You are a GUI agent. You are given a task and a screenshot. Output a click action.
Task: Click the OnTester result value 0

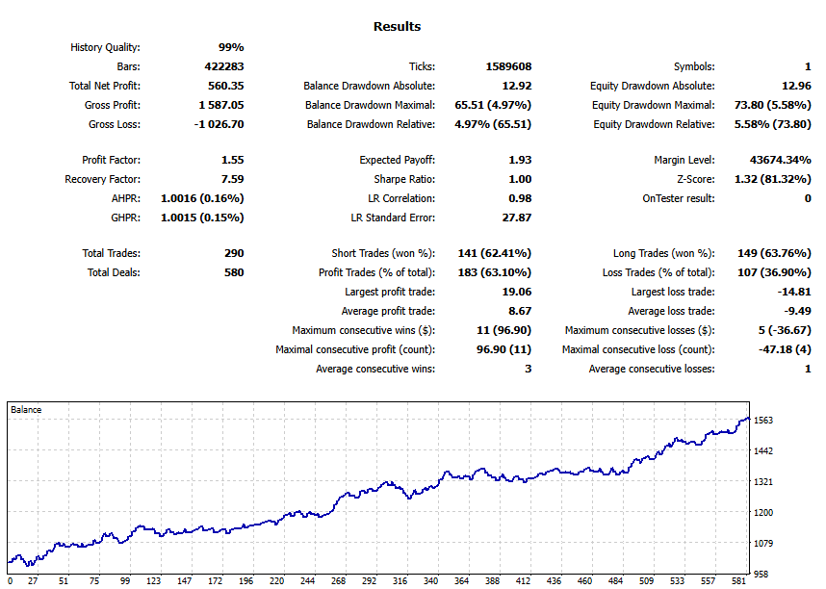pos(811,198)
